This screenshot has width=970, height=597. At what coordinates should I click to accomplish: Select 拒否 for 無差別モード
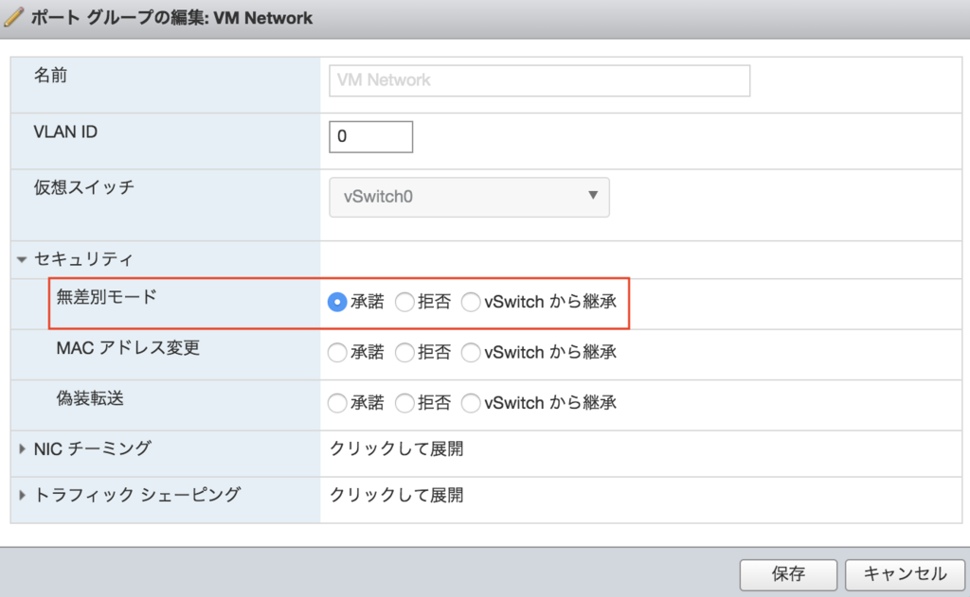point(404,302)
